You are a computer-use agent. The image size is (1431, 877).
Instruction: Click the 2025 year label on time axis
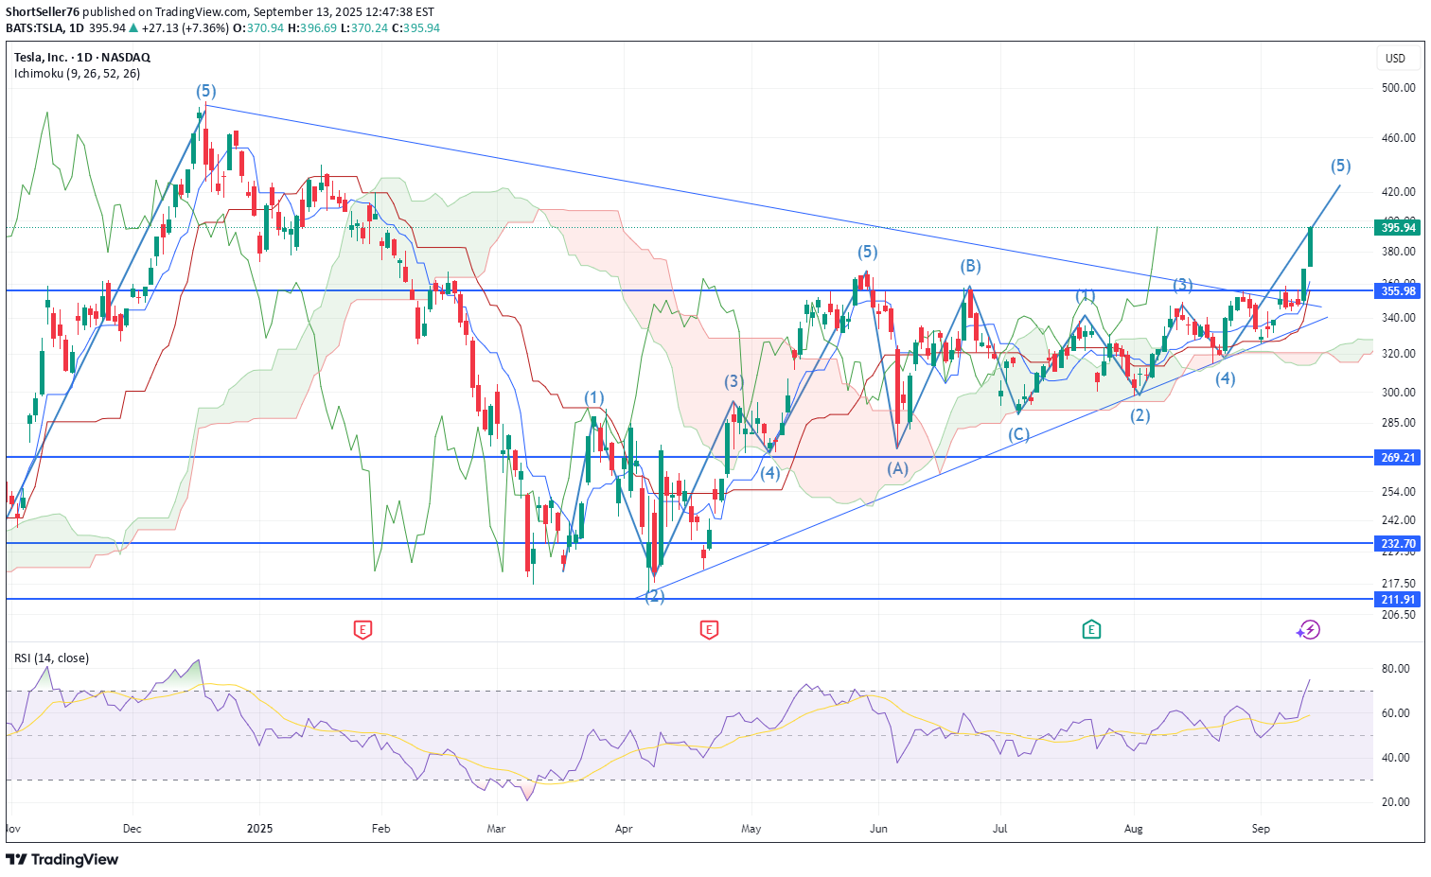(x=259, y=829)
